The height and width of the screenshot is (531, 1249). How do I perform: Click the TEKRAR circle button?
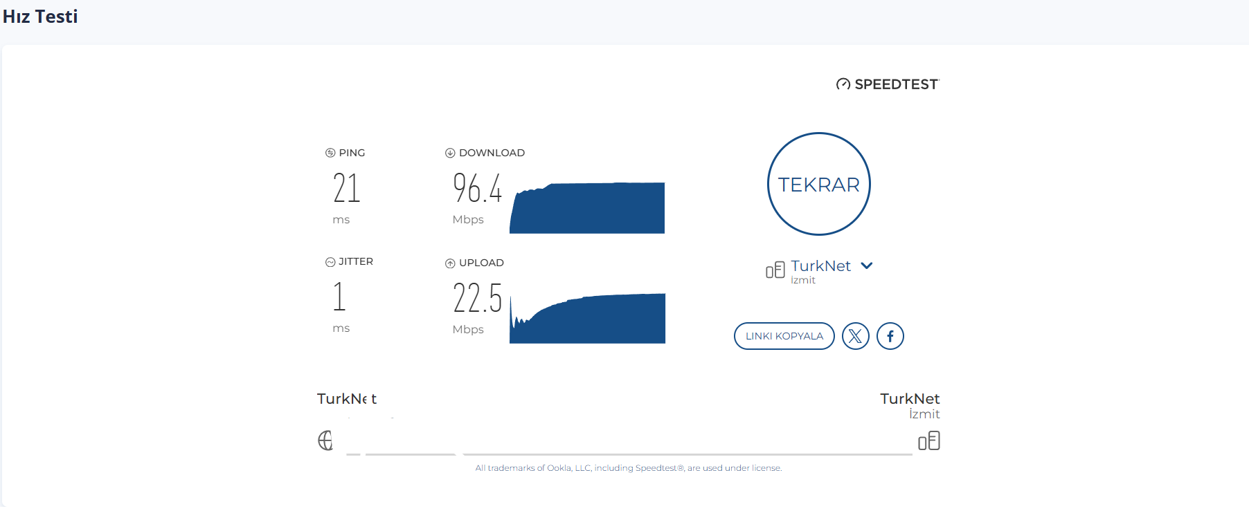(818, 184)
